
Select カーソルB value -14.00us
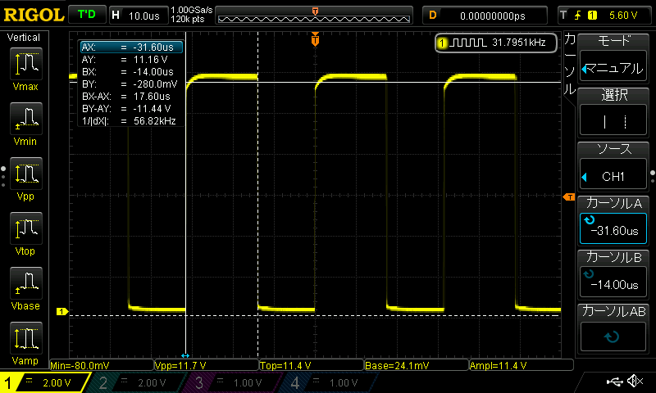pos(613,282)
